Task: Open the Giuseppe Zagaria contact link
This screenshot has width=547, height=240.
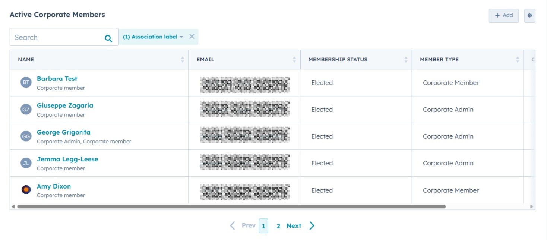Action: (x=65, y=105)
